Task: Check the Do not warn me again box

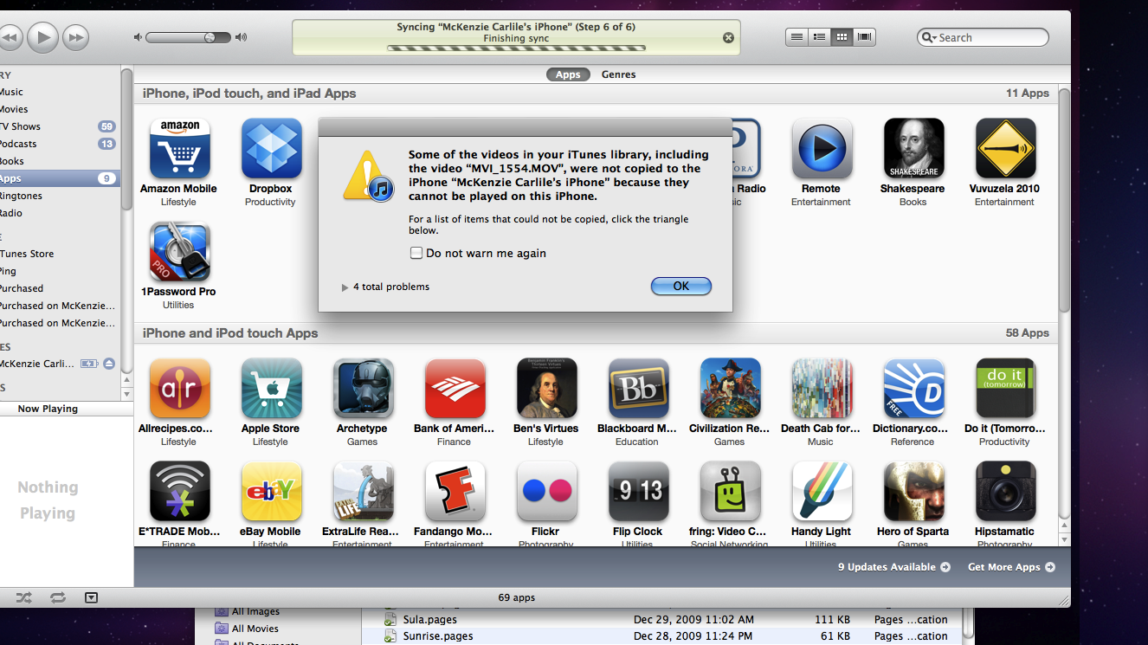Action: click(416, 253)
